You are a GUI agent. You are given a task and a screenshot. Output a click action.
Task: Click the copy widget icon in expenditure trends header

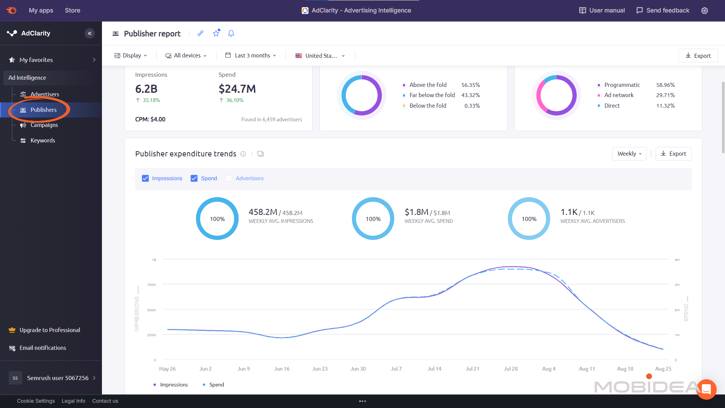[260, 154]
